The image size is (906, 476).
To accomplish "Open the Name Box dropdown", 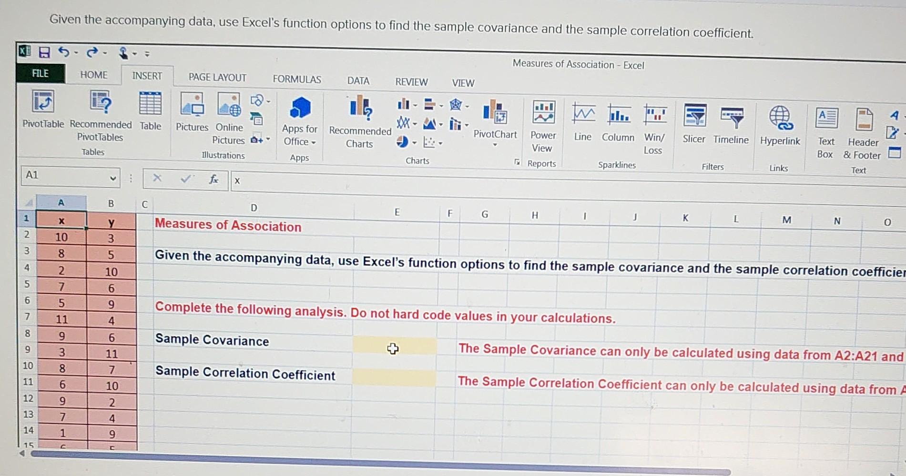I will tap(113, 178).
